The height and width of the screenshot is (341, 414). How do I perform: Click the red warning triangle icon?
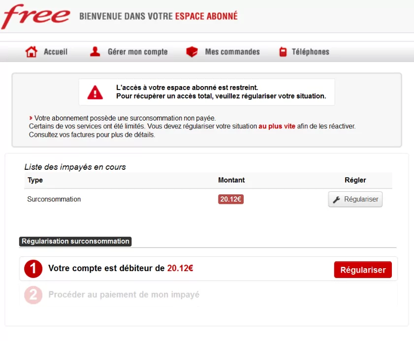pos(95,93)
